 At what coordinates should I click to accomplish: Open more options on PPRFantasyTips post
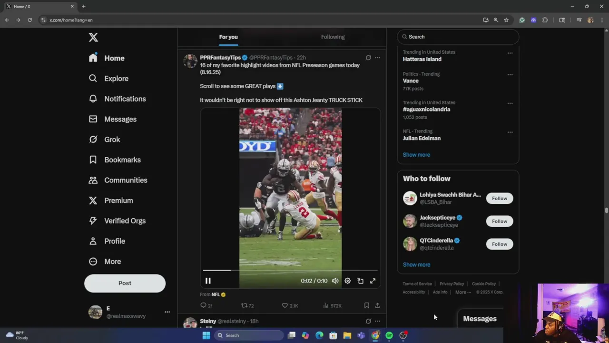tap(377, 58)
